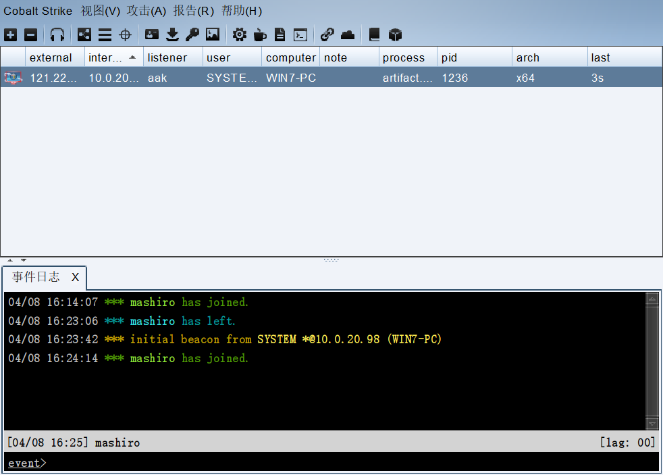This screenshot has width=663, height=475.
Task: Click the gear icon for Windows executable
Action: click(239, 34)
